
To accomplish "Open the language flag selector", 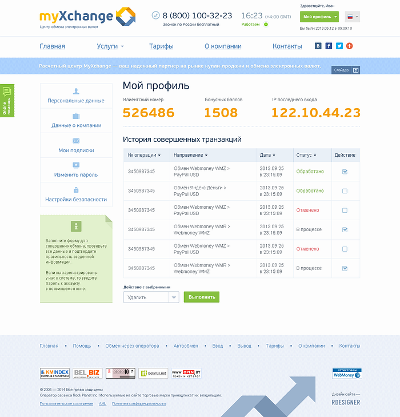I will pos(353,17).
